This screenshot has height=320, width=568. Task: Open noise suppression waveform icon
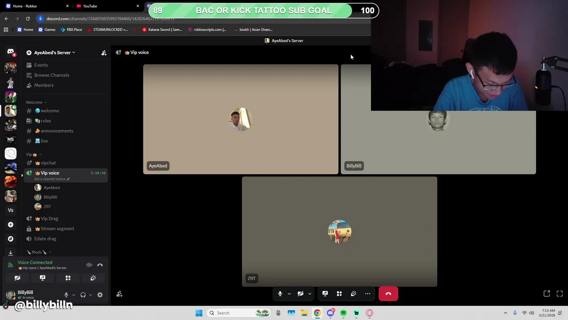89,265
